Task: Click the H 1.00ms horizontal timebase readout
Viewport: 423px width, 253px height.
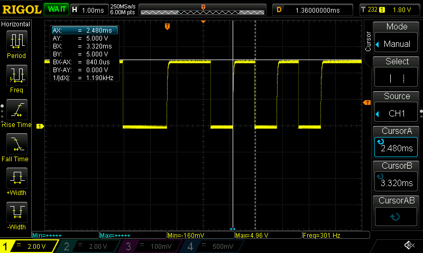Action: pyautogui.click(x=89, y=10)
